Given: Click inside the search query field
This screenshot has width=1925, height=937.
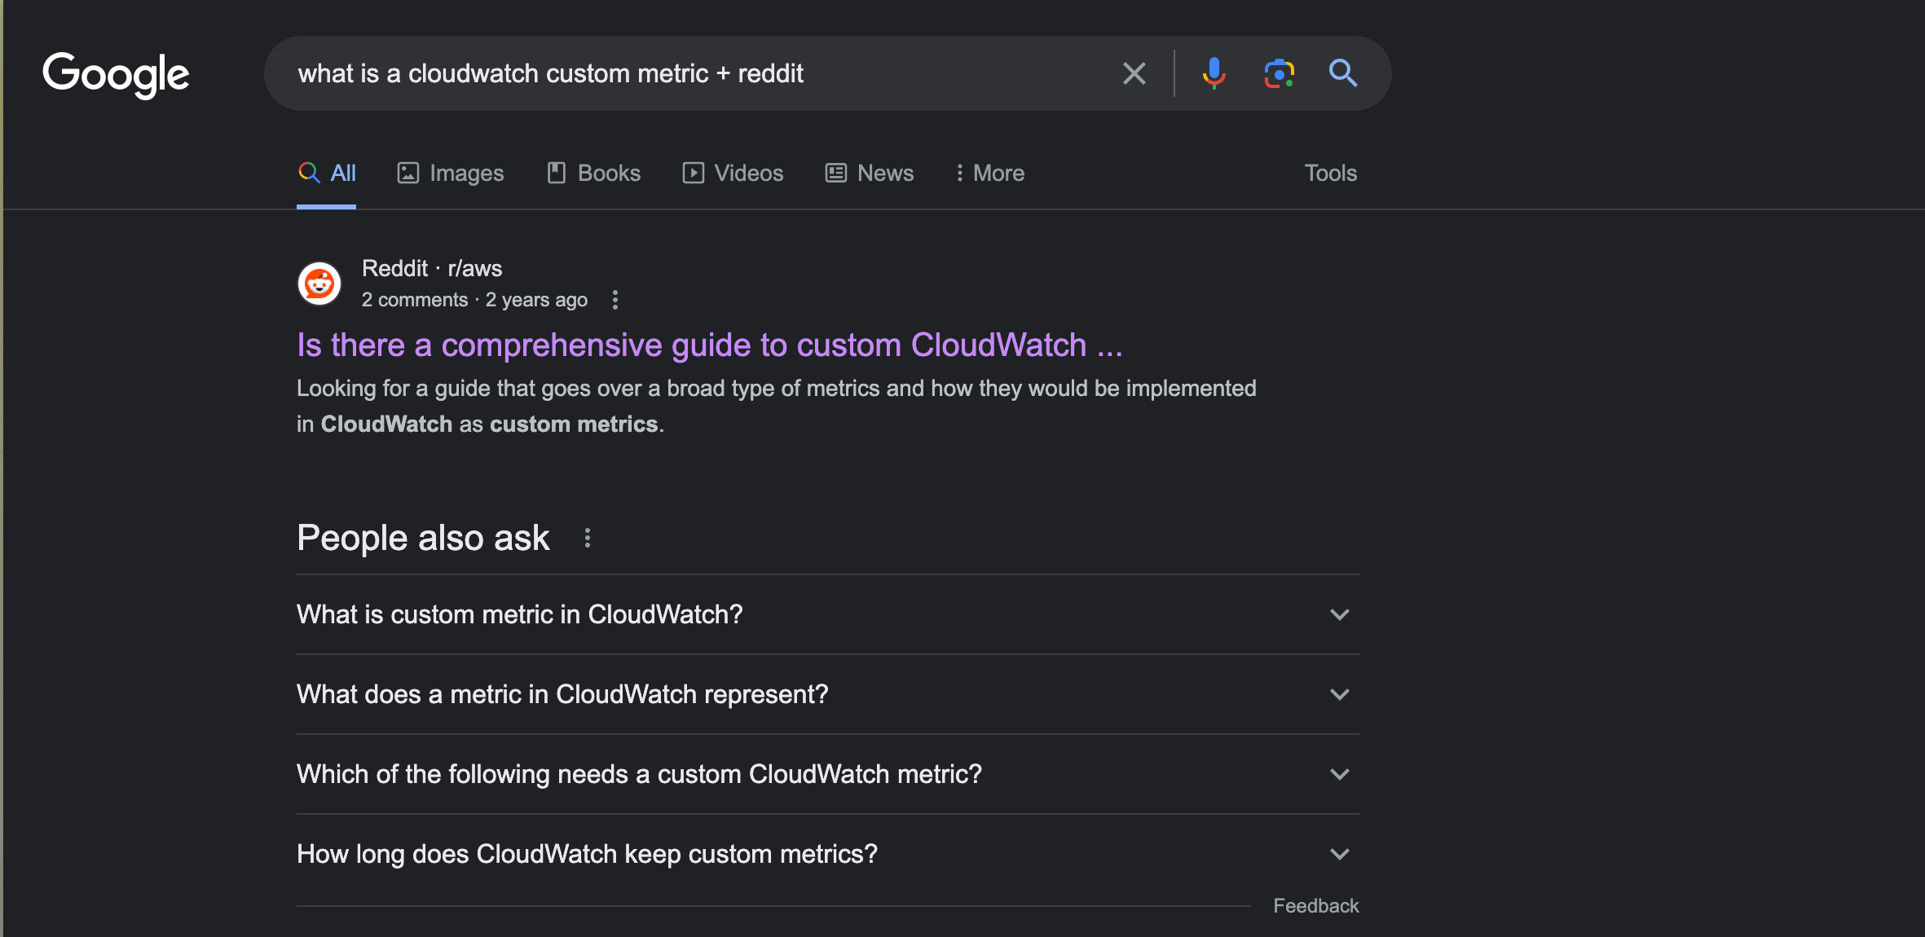Looking at the screenshot, I should click(701, 73).
